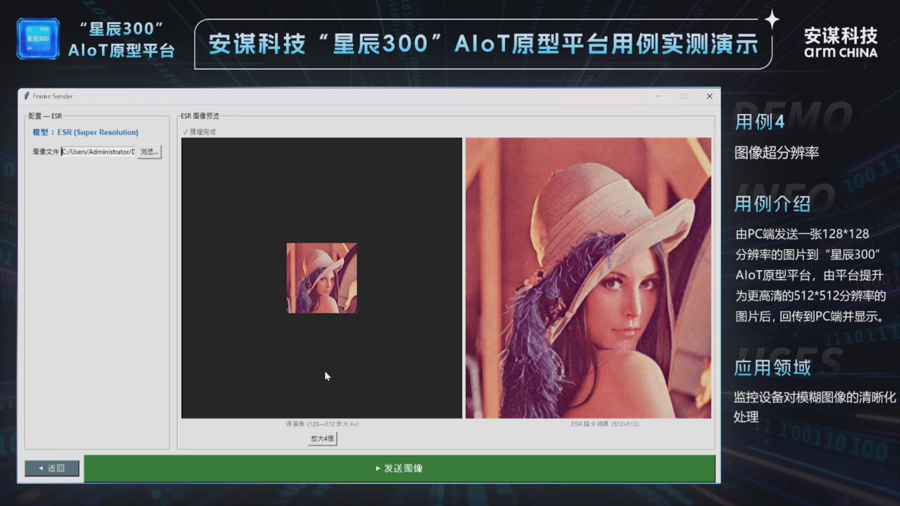Screen dimensions: 900x506
Task: Minimize the Frame Sender window
Action: (x=659, y=96)
